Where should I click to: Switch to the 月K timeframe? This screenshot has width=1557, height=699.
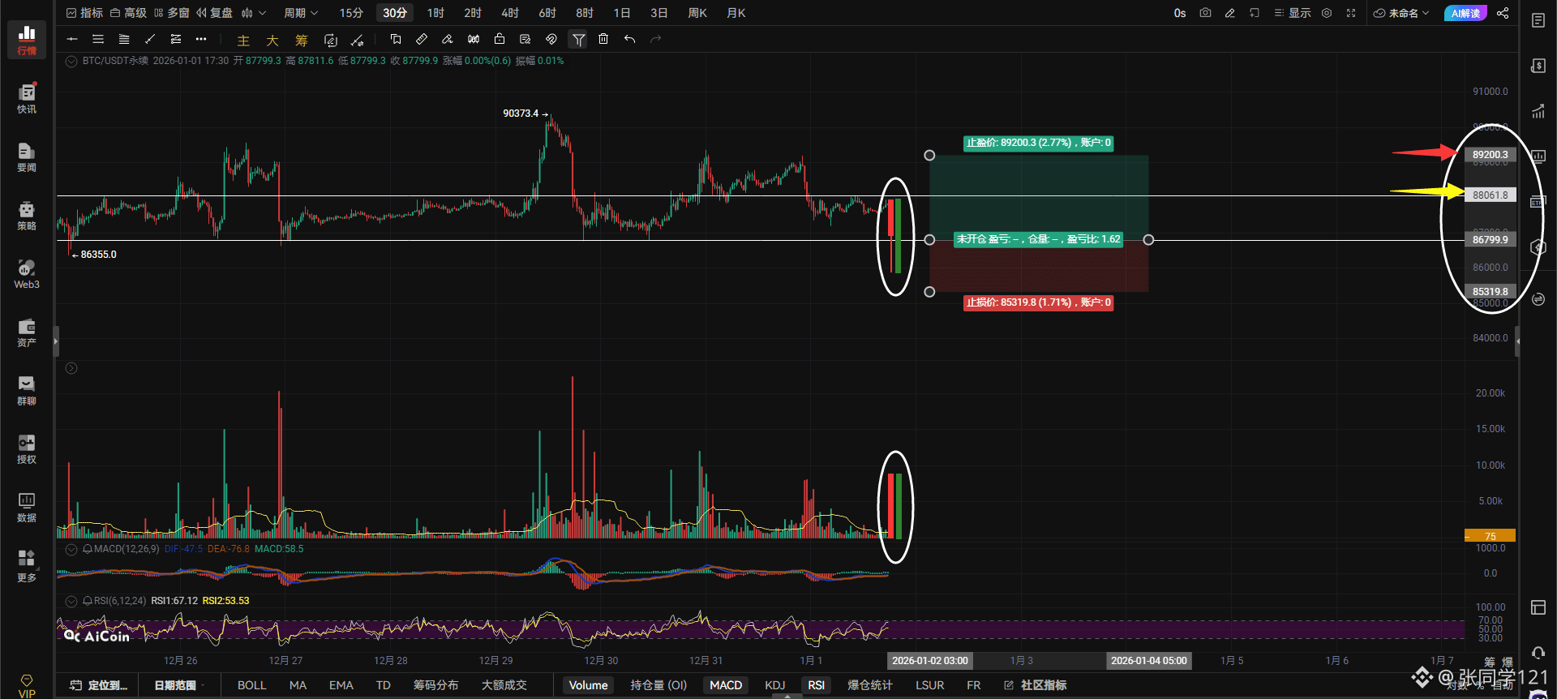click(x=736, y=13)
